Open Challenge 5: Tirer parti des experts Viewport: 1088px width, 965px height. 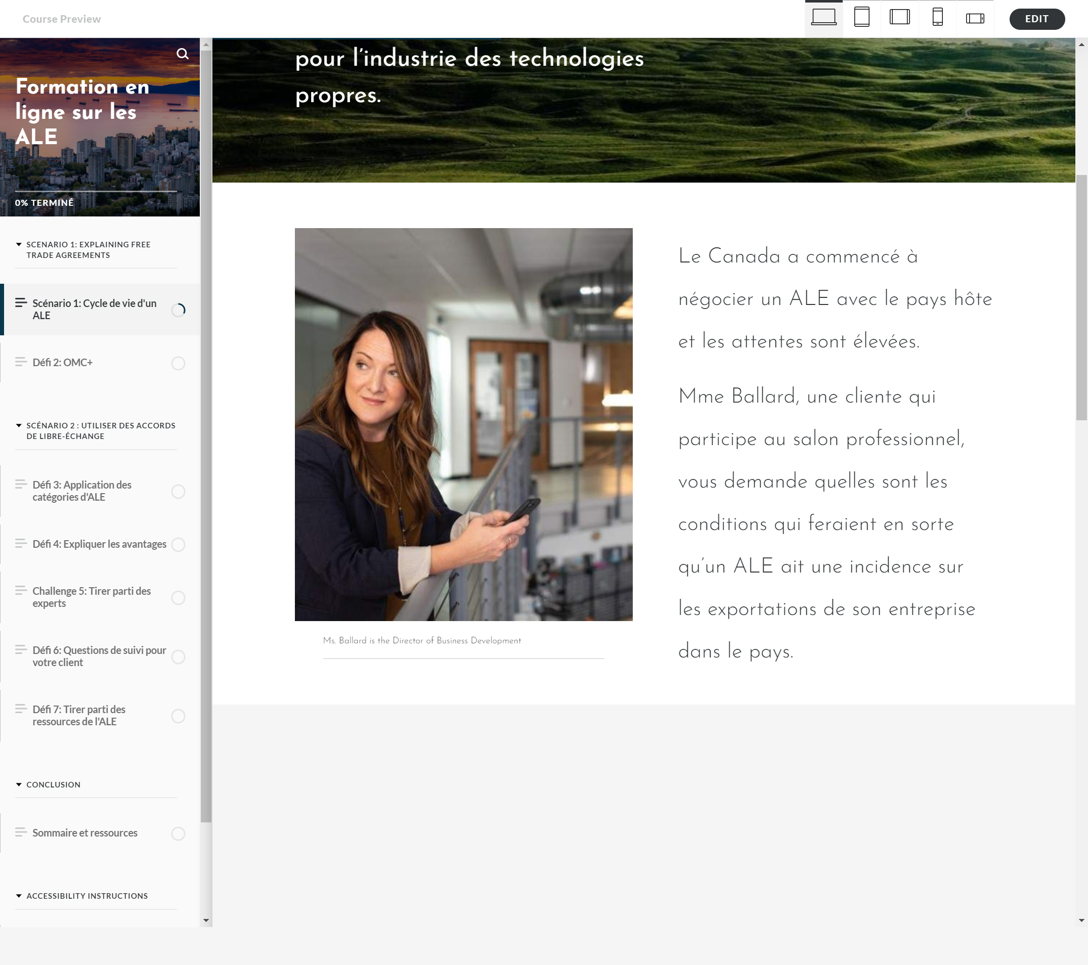pos(91,597)
